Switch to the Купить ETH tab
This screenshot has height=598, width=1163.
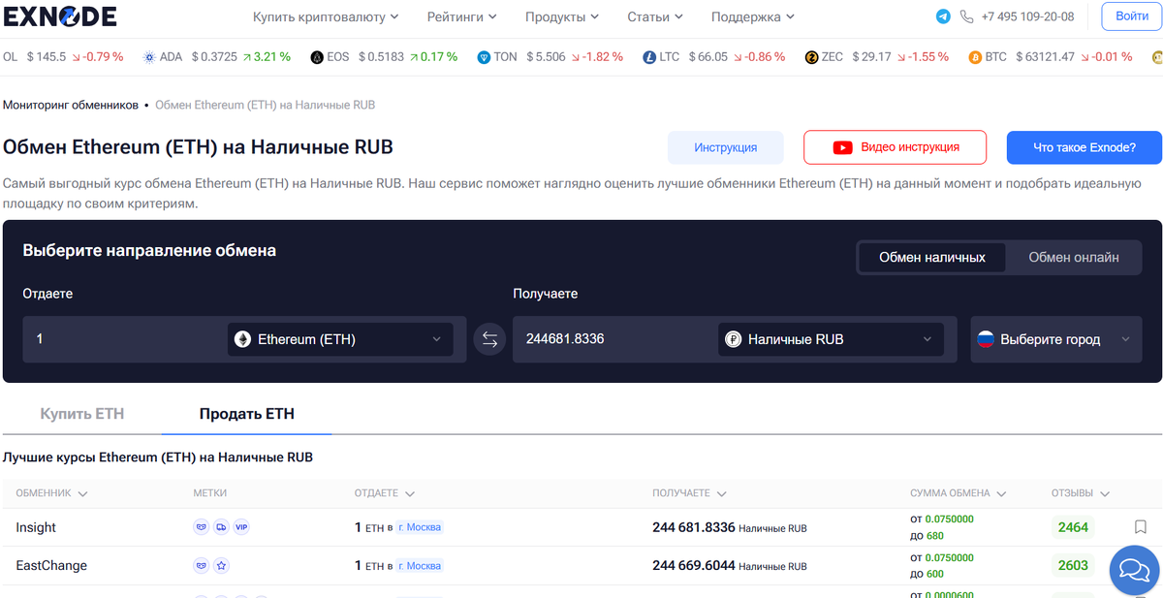[82, 414]
